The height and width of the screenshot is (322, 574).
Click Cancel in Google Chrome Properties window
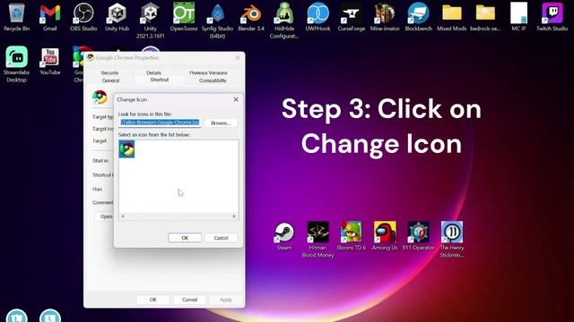(189, 300)
